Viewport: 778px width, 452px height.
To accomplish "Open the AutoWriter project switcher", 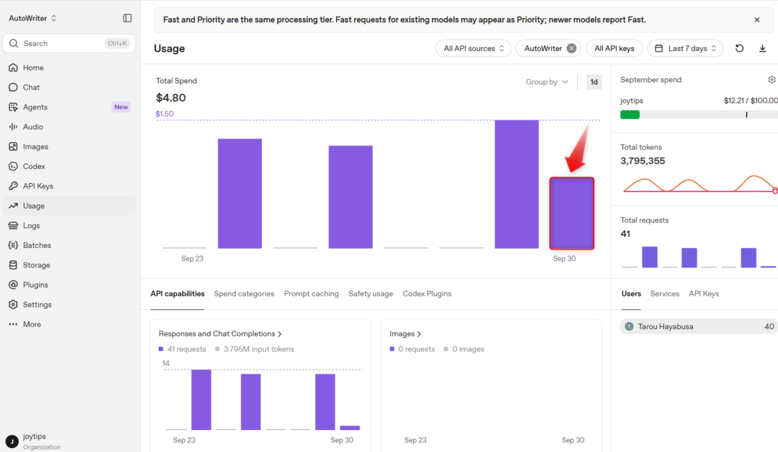I will point(32,18).
